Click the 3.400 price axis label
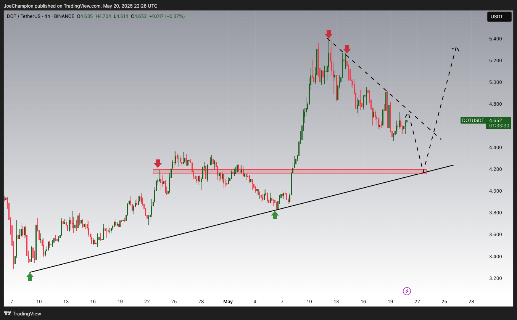This screenshot has height=320, width=517. (x=496, y=257)
